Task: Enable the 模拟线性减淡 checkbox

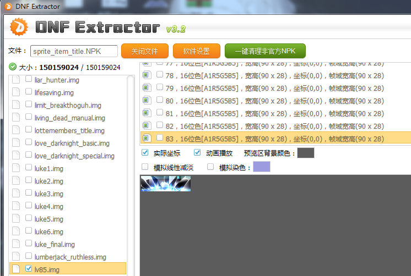Action: [x=145, y=167]
